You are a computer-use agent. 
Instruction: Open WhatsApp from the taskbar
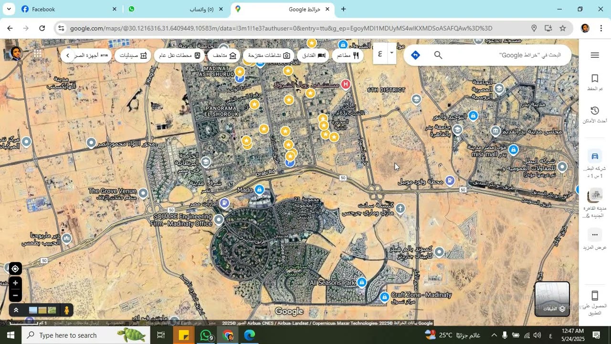pyautogui.click(x=206, y=335)
